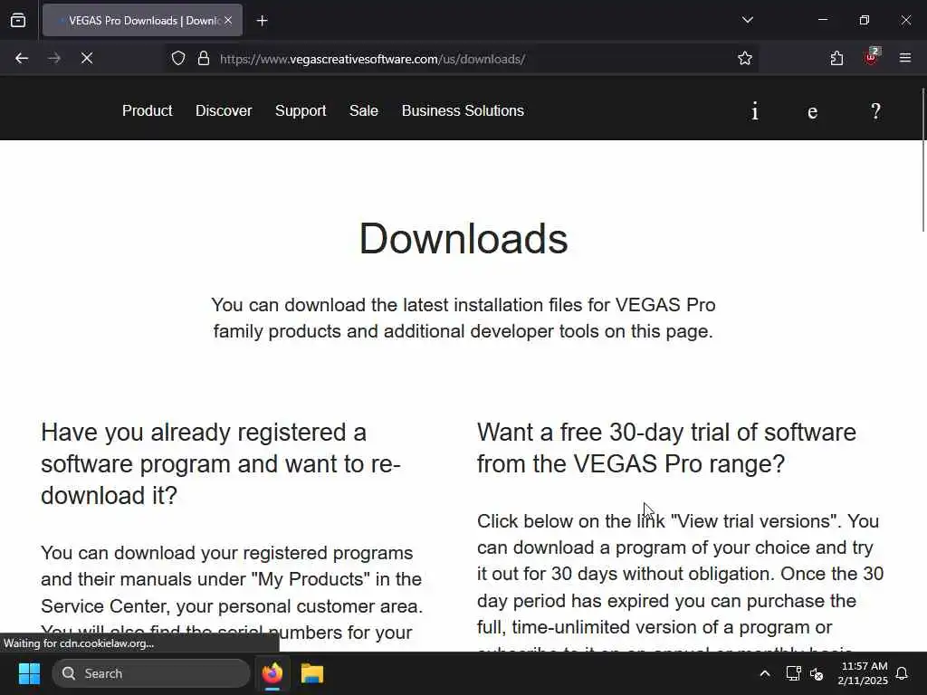927x695 pixels.
Task: Open the tracking protection shield icon
Action: (178, 59)
